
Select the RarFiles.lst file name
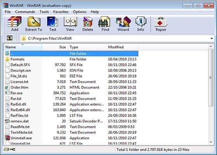pos(19,115)
